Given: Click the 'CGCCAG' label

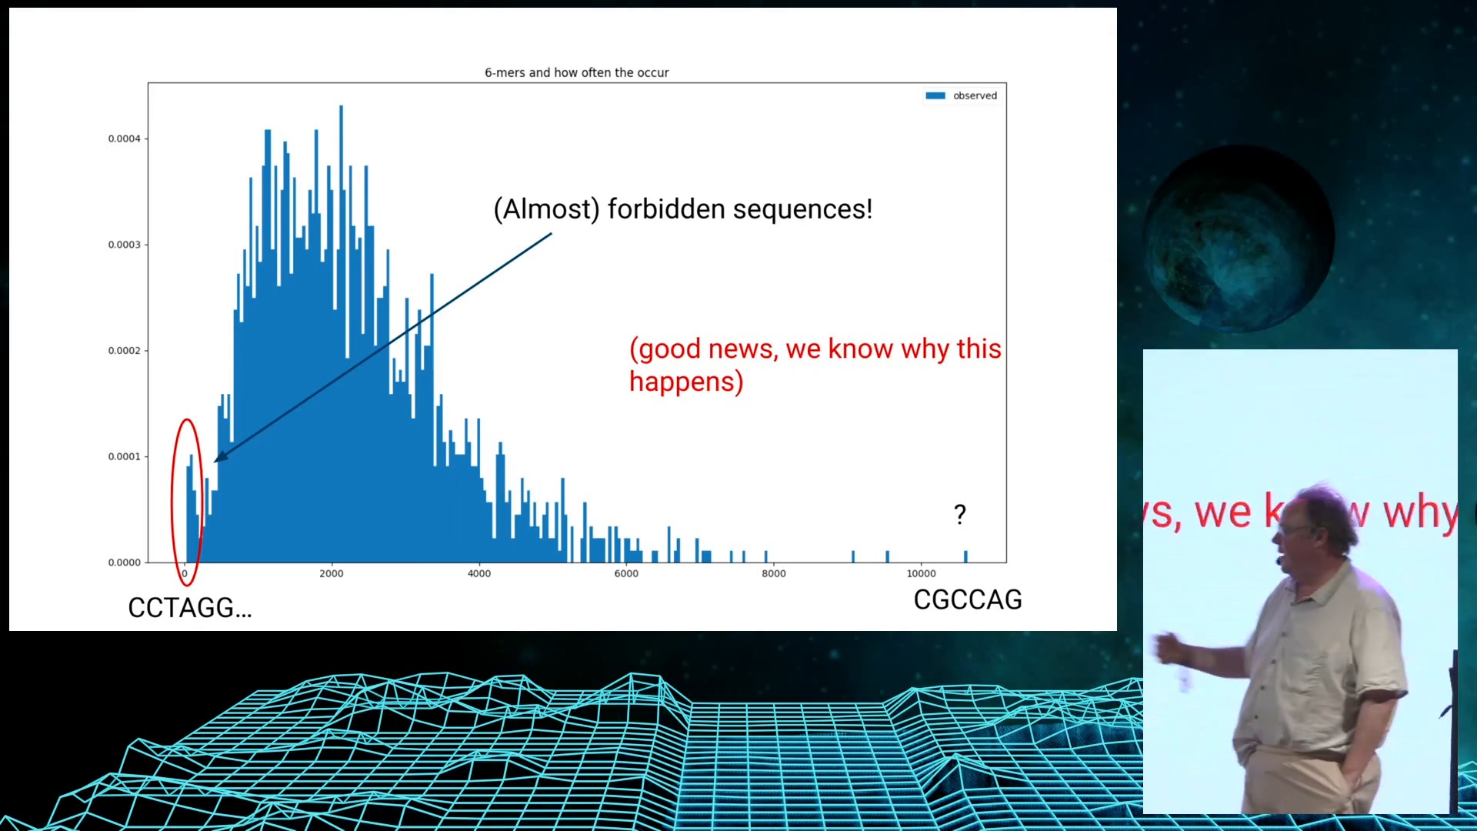Looking at the screenshot, I should click(968, 599).
